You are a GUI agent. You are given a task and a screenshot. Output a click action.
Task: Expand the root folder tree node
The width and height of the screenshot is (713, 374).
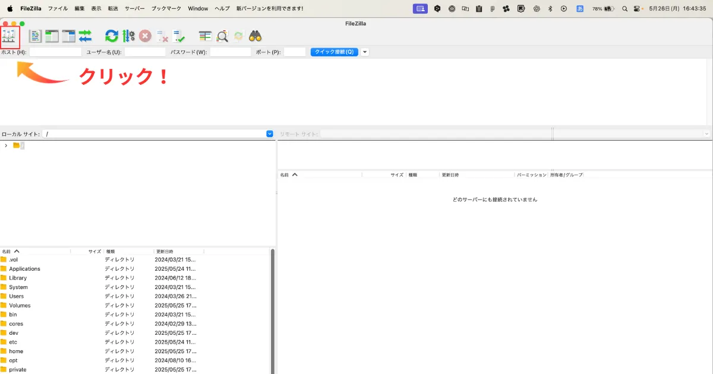pyautogui.click(x=6, y=145)
